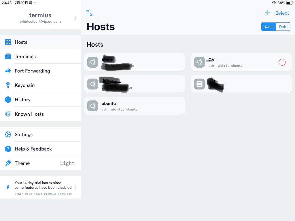The image size is (295, 221).
Task: Go to Hosts in sidebar
Action: (40, 42)
